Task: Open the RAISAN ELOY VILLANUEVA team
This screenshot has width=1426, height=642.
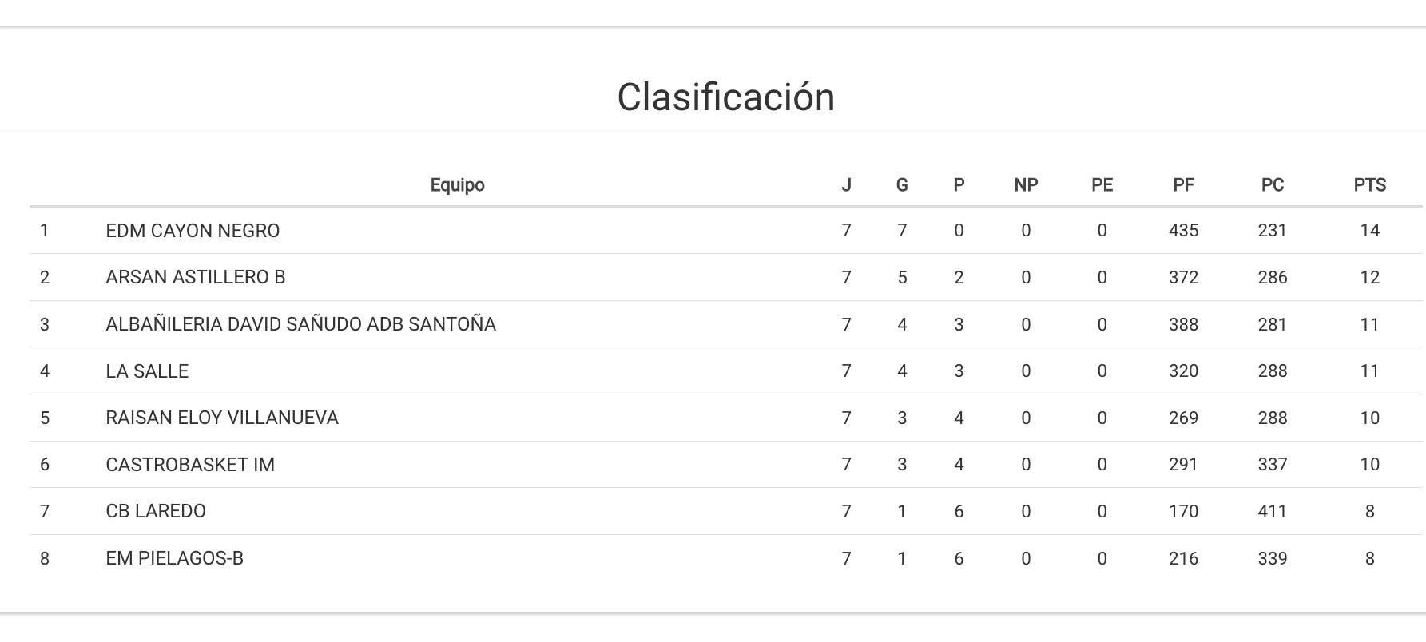Action: (222, 418)
